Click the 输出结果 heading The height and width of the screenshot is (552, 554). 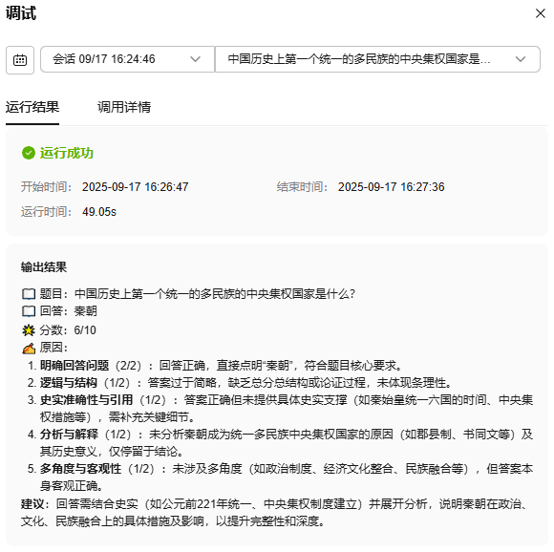(x=43, y=267)
